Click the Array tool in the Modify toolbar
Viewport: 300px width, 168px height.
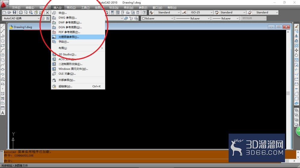click(x=296, y=45)
